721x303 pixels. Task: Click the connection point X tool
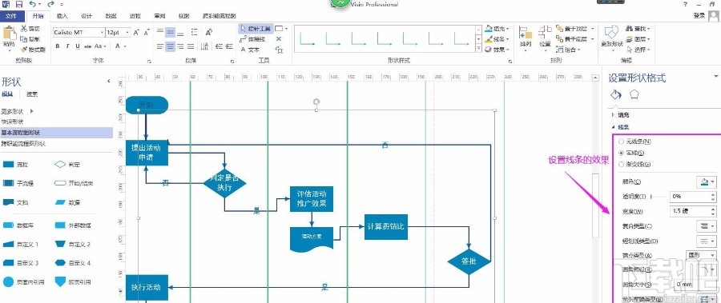tap(278, 39)
